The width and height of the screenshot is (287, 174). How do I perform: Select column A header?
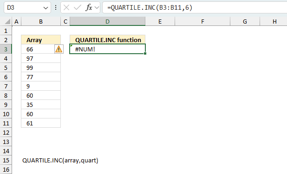pyautogui.click(x=16, y=22)
